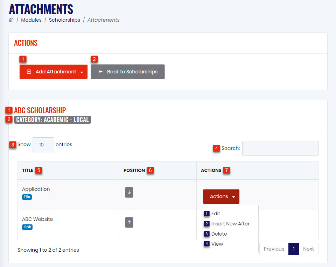Go to the Next page
Image resolution: width=336 pixels, height=267 pixels.
pyautogui.click(x=308, y=249)
